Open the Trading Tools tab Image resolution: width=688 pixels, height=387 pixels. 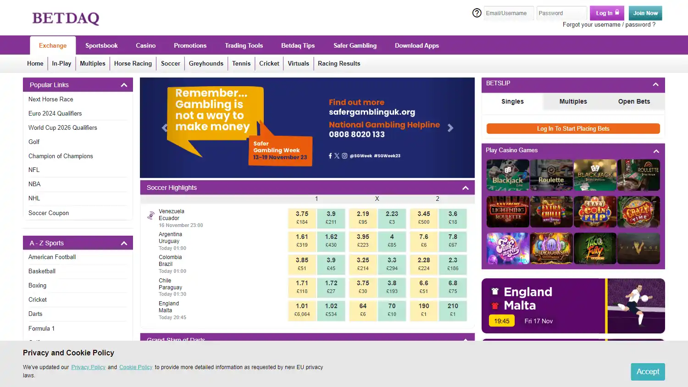pyautogui.click(x=244, y=45)
